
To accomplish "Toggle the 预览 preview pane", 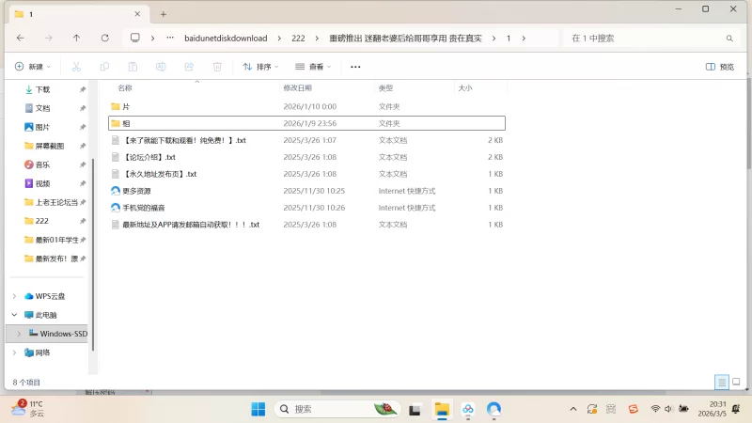I will pyautogui.click(x=720, y=67).
